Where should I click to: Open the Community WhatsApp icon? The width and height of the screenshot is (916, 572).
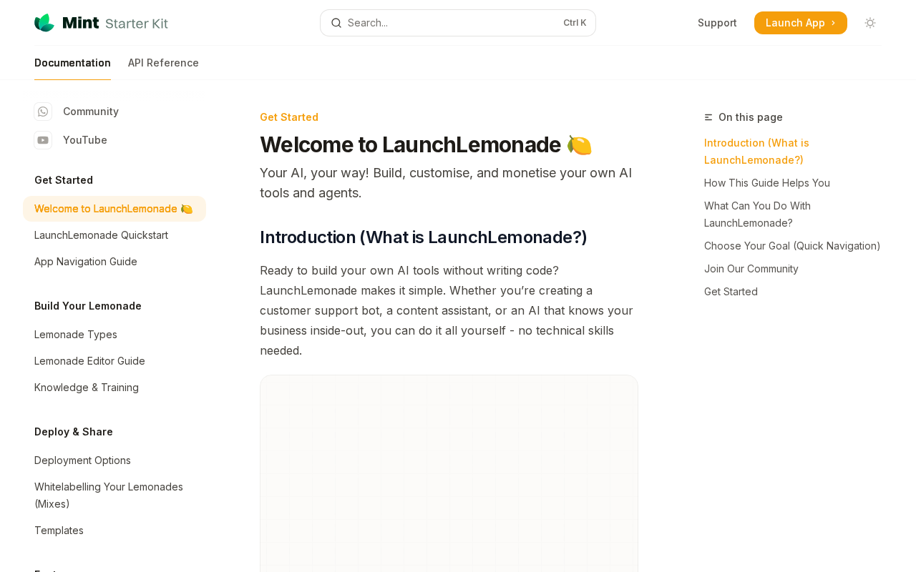point(43,112)
